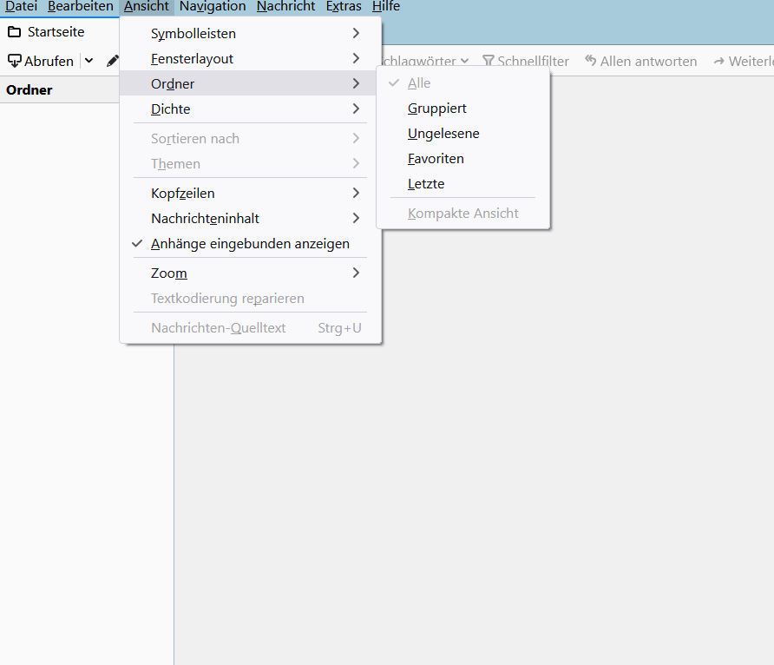This screenshot has height=665, width=774.
Task: Open the Nachricht menu
Action: click(x=285, y=6)
